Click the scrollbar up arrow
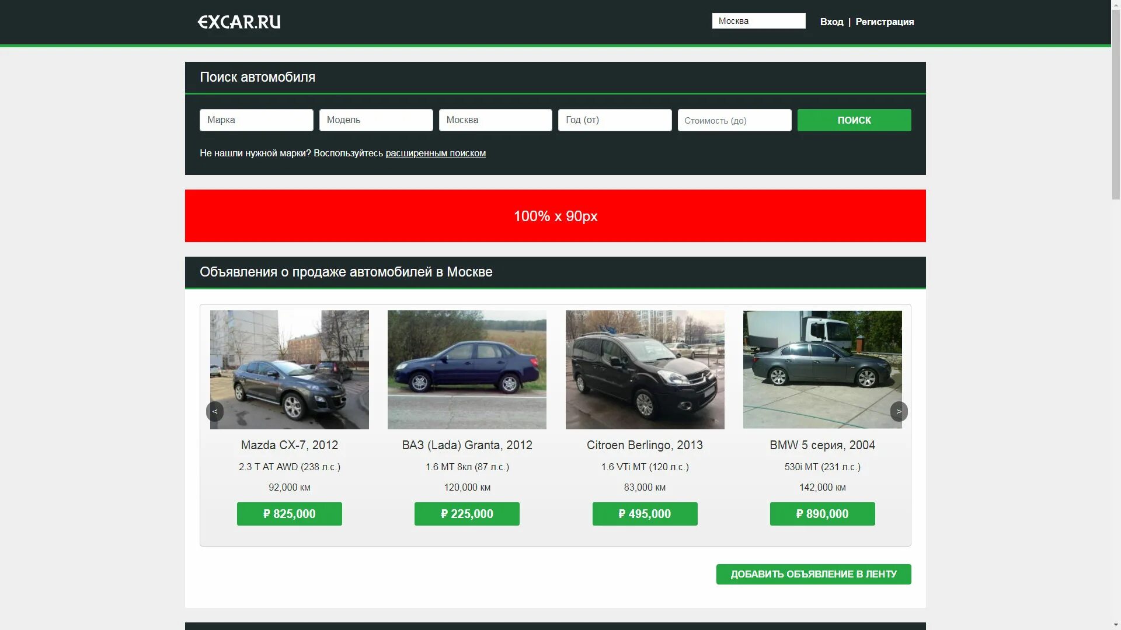 point(1116,5)
